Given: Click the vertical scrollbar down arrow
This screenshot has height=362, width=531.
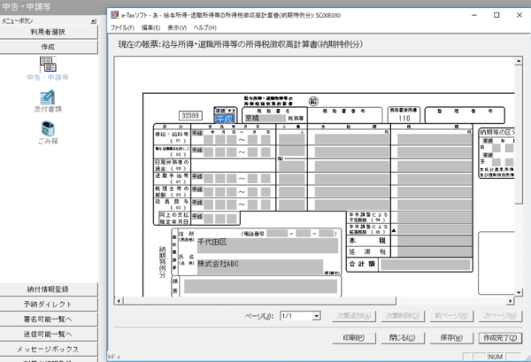Looking at the screenshot, I should [x=519, y=292].
